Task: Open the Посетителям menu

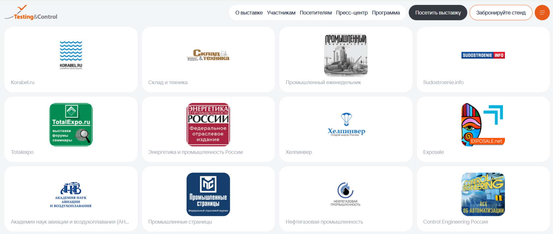Action: tap(316, 13)
